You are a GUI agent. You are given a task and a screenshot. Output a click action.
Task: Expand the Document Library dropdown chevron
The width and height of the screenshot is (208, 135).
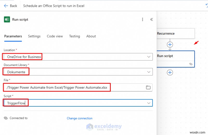coord(149,72)
